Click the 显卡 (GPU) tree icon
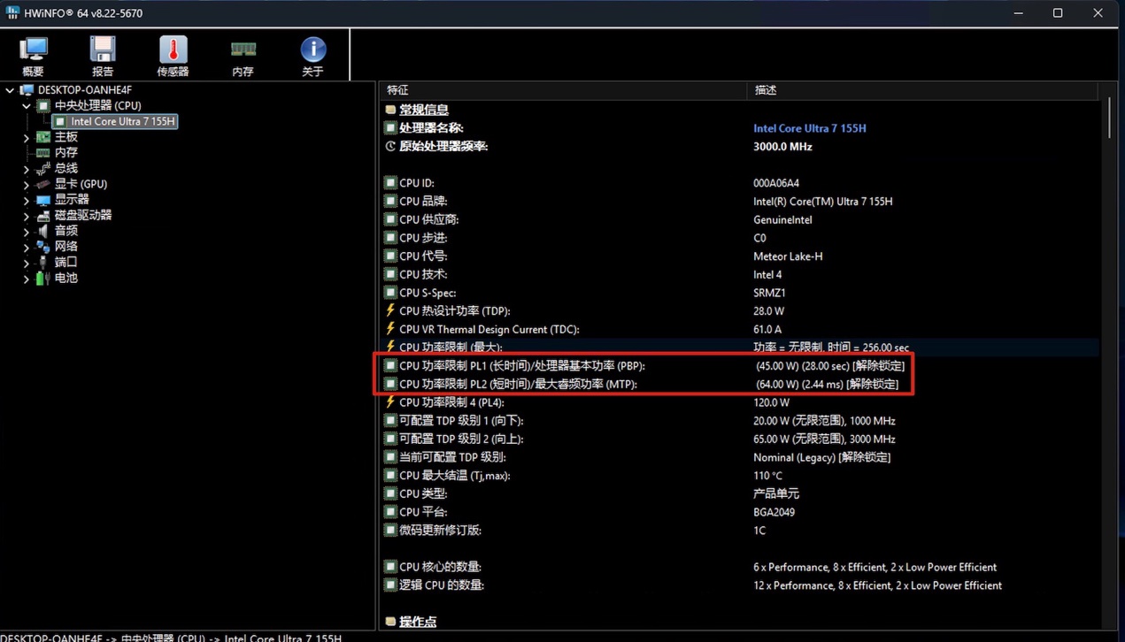The width and height of the screenshot is (1125, 642). [43, 184]
